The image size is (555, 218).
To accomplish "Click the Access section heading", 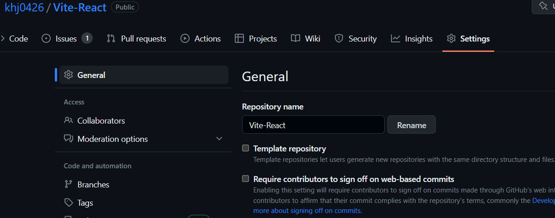I will coord(74,102).
